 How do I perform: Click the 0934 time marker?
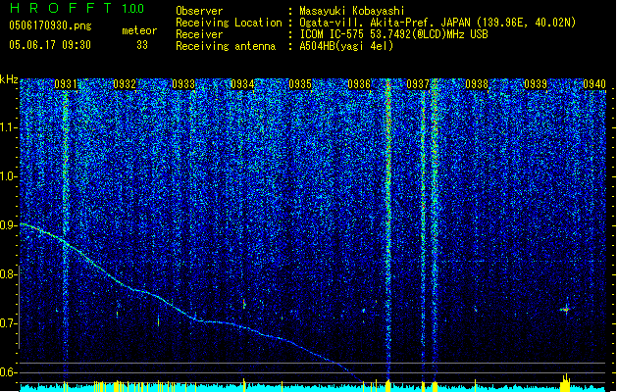(x=242, y=85)
